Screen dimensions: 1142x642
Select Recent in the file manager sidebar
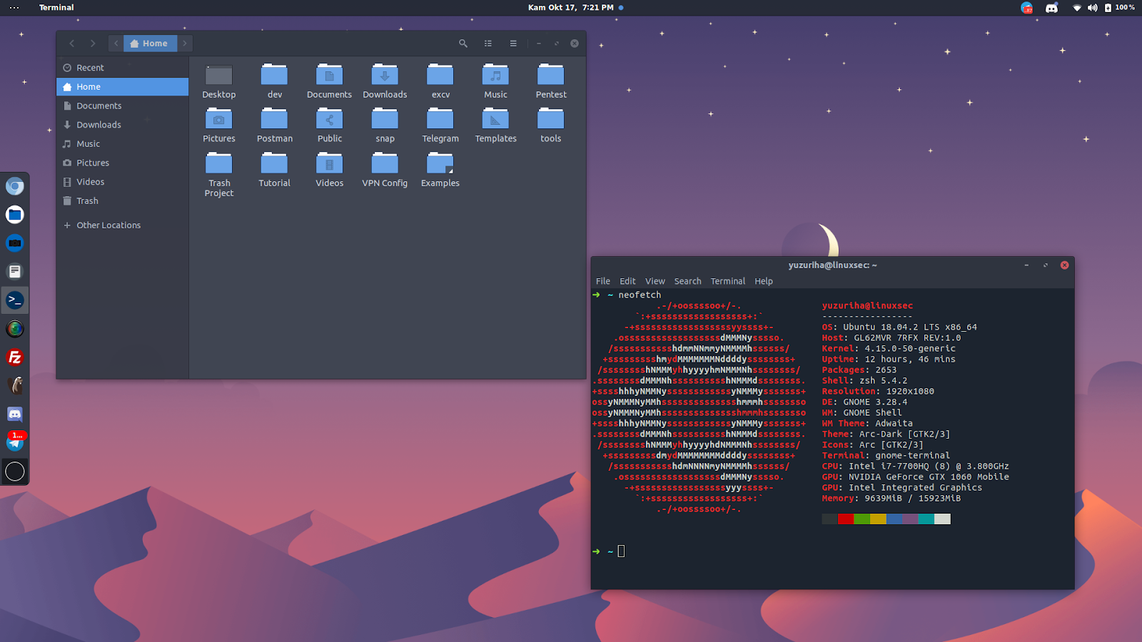89,67
